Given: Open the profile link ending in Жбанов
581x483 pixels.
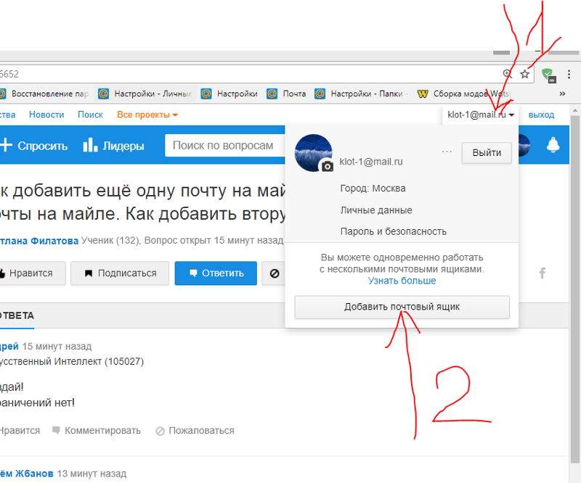Looking at the screenshot, I should point(26,474).
